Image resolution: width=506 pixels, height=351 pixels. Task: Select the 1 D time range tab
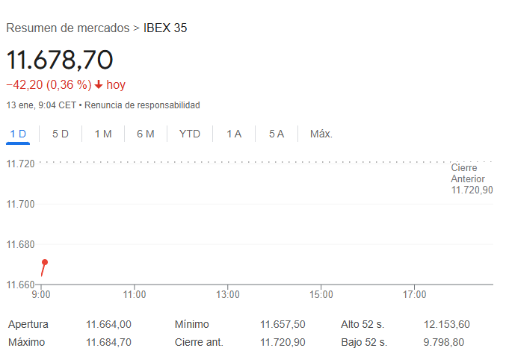(x=18, y=134)
